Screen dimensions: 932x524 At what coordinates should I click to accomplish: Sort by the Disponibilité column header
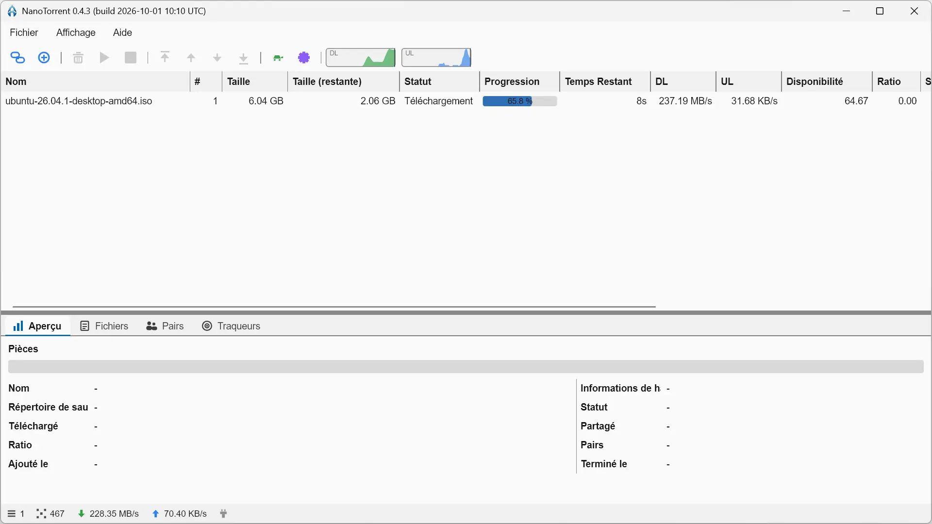(827, 82)
